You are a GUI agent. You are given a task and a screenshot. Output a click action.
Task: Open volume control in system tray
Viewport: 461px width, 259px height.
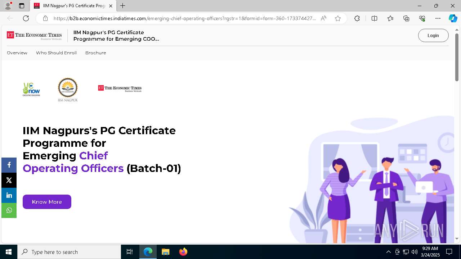pos(415,252)
